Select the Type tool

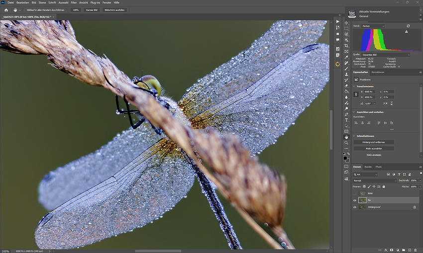coord(346,120)
